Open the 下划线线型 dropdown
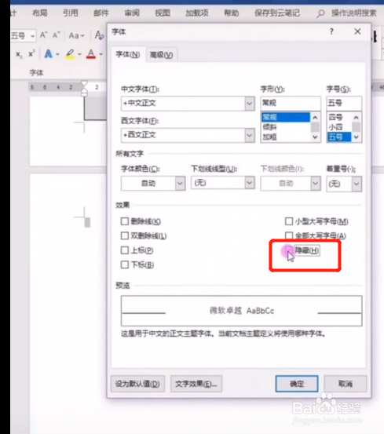Viewport: 384px width, 434px height. (223, 183)
